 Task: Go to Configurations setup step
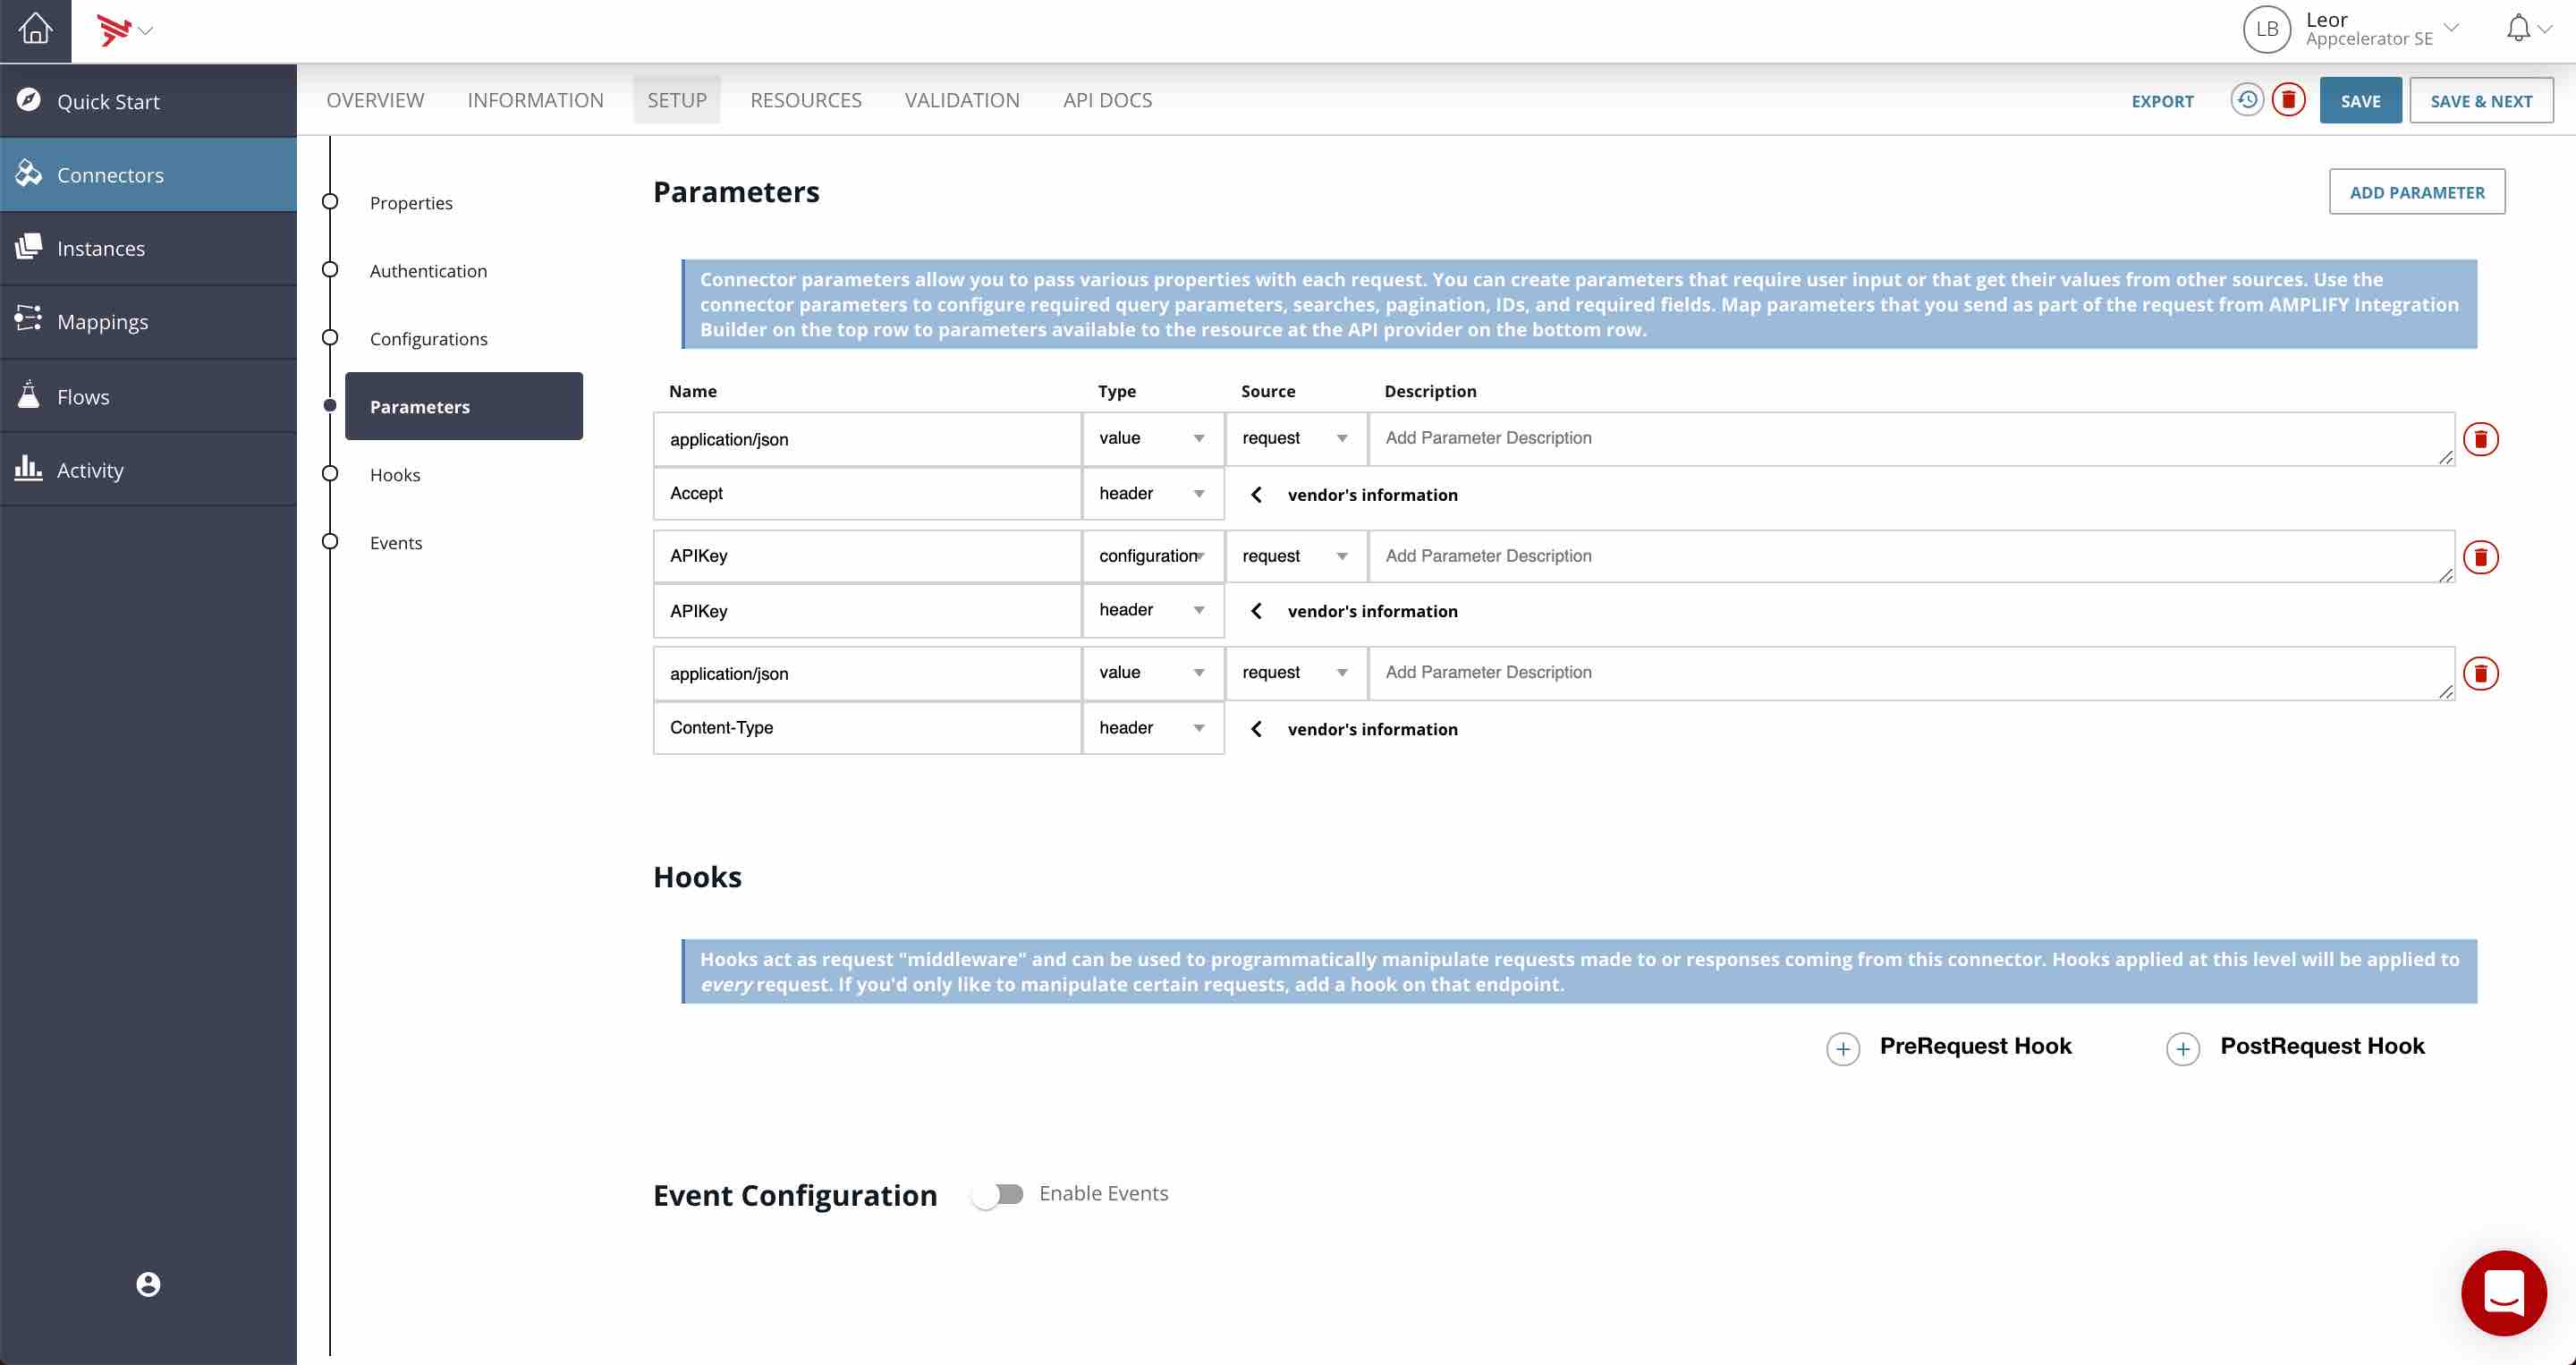click(x=428, y=338)
